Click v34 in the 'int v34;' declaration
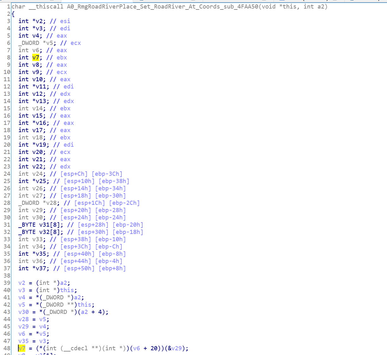387x355 pixels. point(37,247)
